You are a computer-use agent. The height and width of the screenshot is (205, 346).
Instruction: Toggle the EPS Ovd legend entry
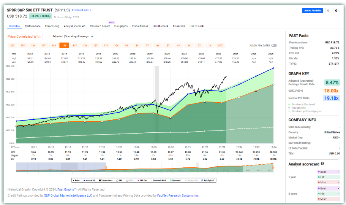(x=142, y=181)
